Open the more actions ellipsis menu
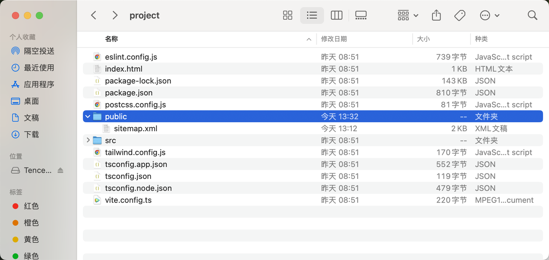The image size is (549, 260). 489,15
